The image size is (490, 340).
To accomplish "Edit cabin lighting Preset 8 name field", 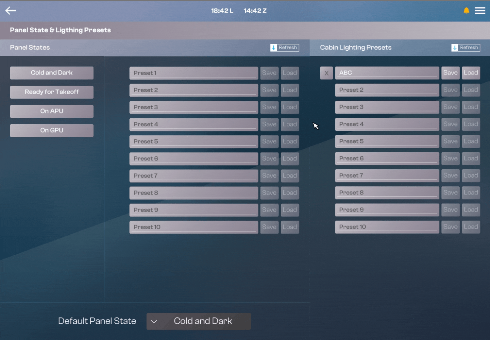I will click(x=387, y=193).
